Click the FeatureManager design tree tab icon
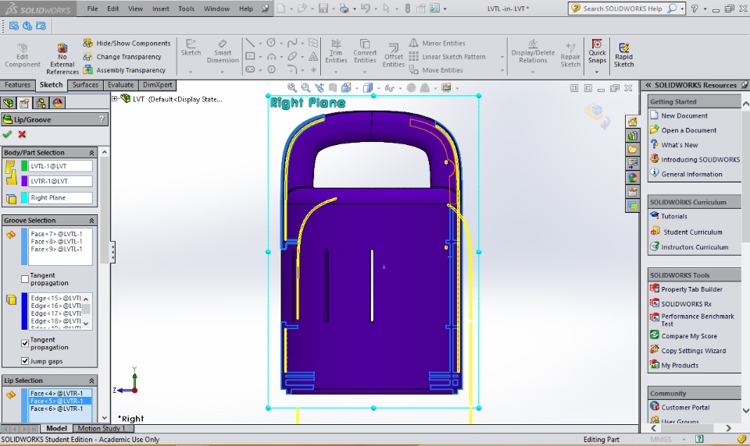The image size is (750, 446). (x=8, y=103)
